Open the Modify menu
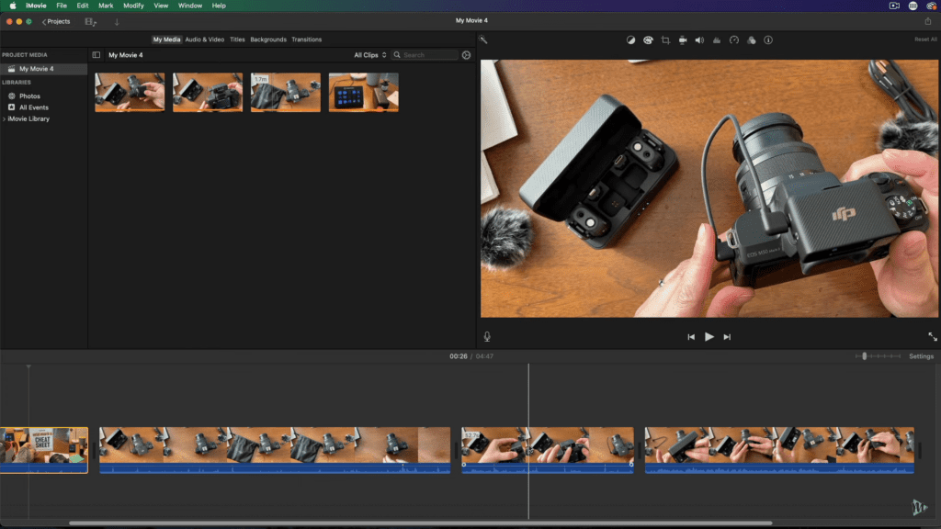The image size is (941, 529). (133, 6)
